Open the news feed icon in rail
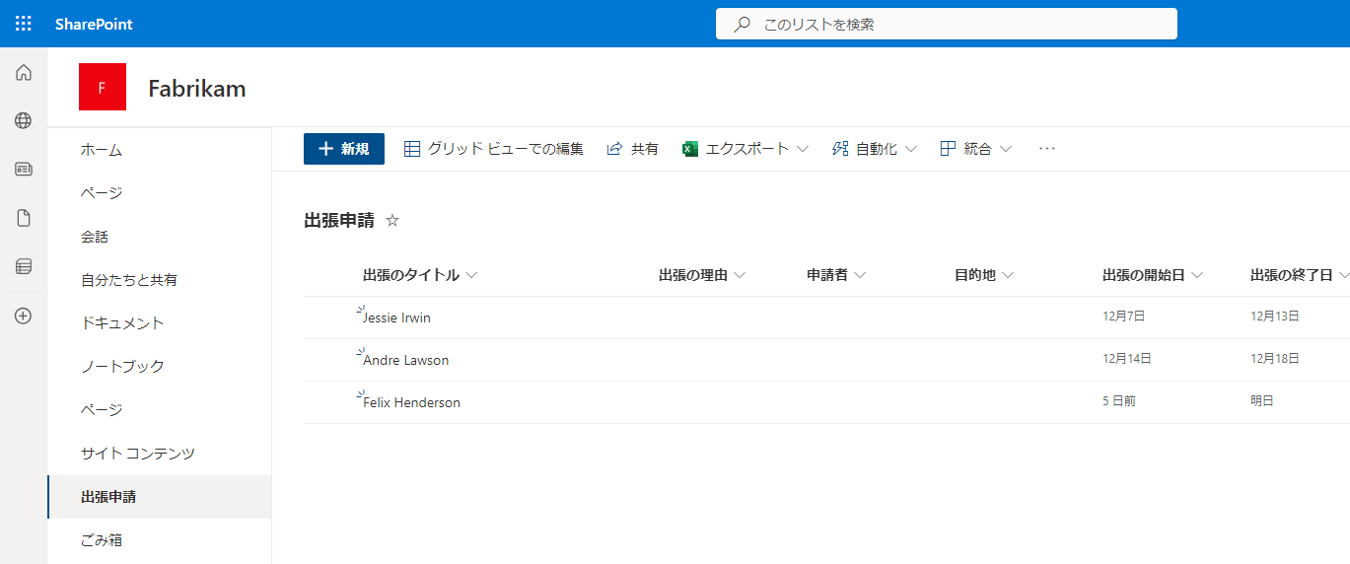The width and height of the screenshot is (1350, 564). 24,170
